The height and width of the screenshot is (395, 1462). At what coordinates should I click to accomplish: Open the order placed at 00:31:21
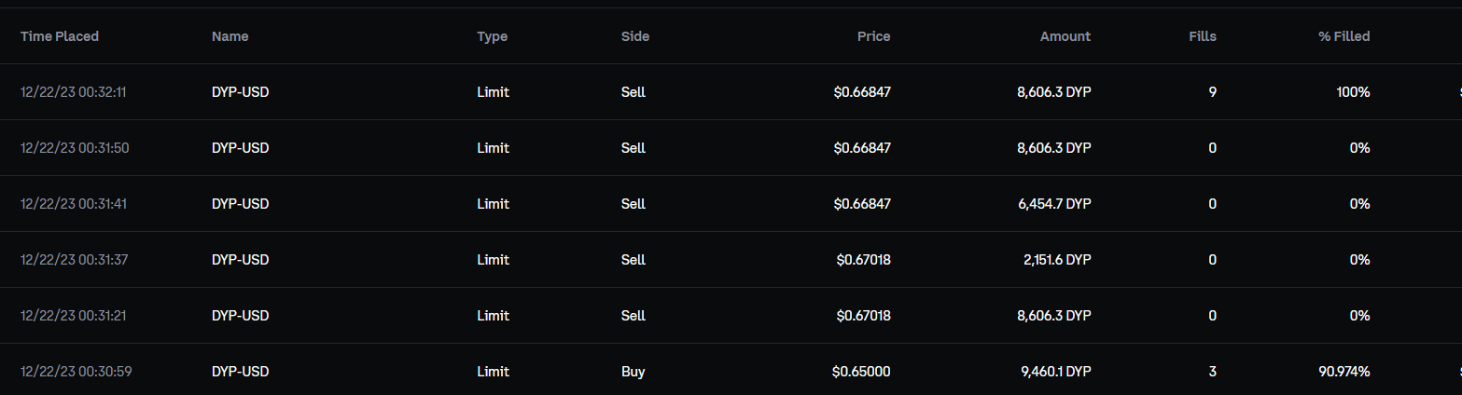73,316
